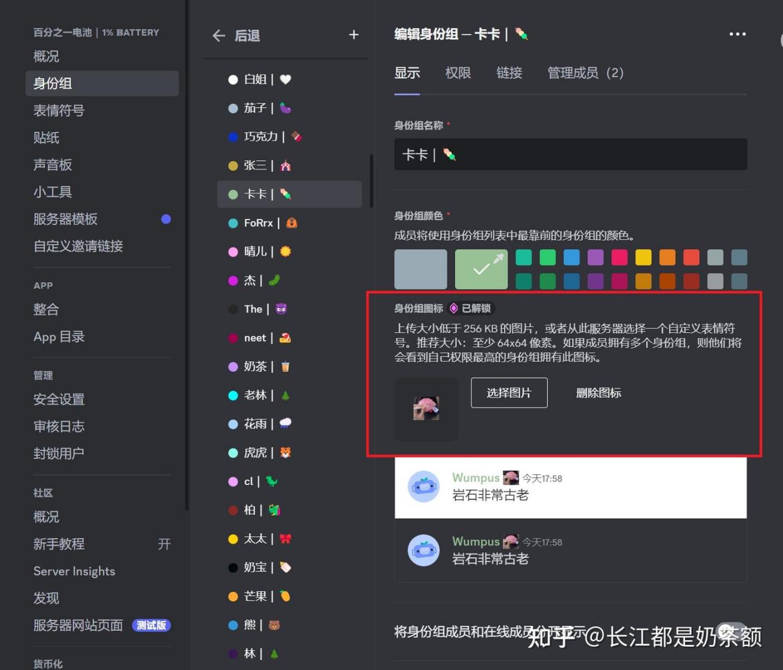Select the 茄子 role
The height and width of the screenshot is (670, 783).
pos(289,108)
